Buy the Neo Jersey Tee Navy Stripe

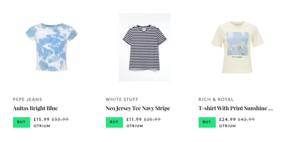pyautogui.click(x=114, y=122)
